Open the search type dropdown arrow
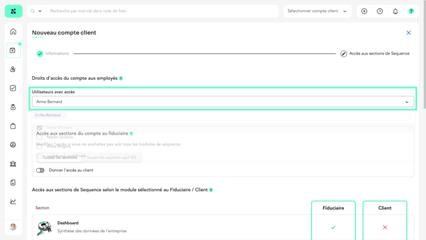 (40, 11)
